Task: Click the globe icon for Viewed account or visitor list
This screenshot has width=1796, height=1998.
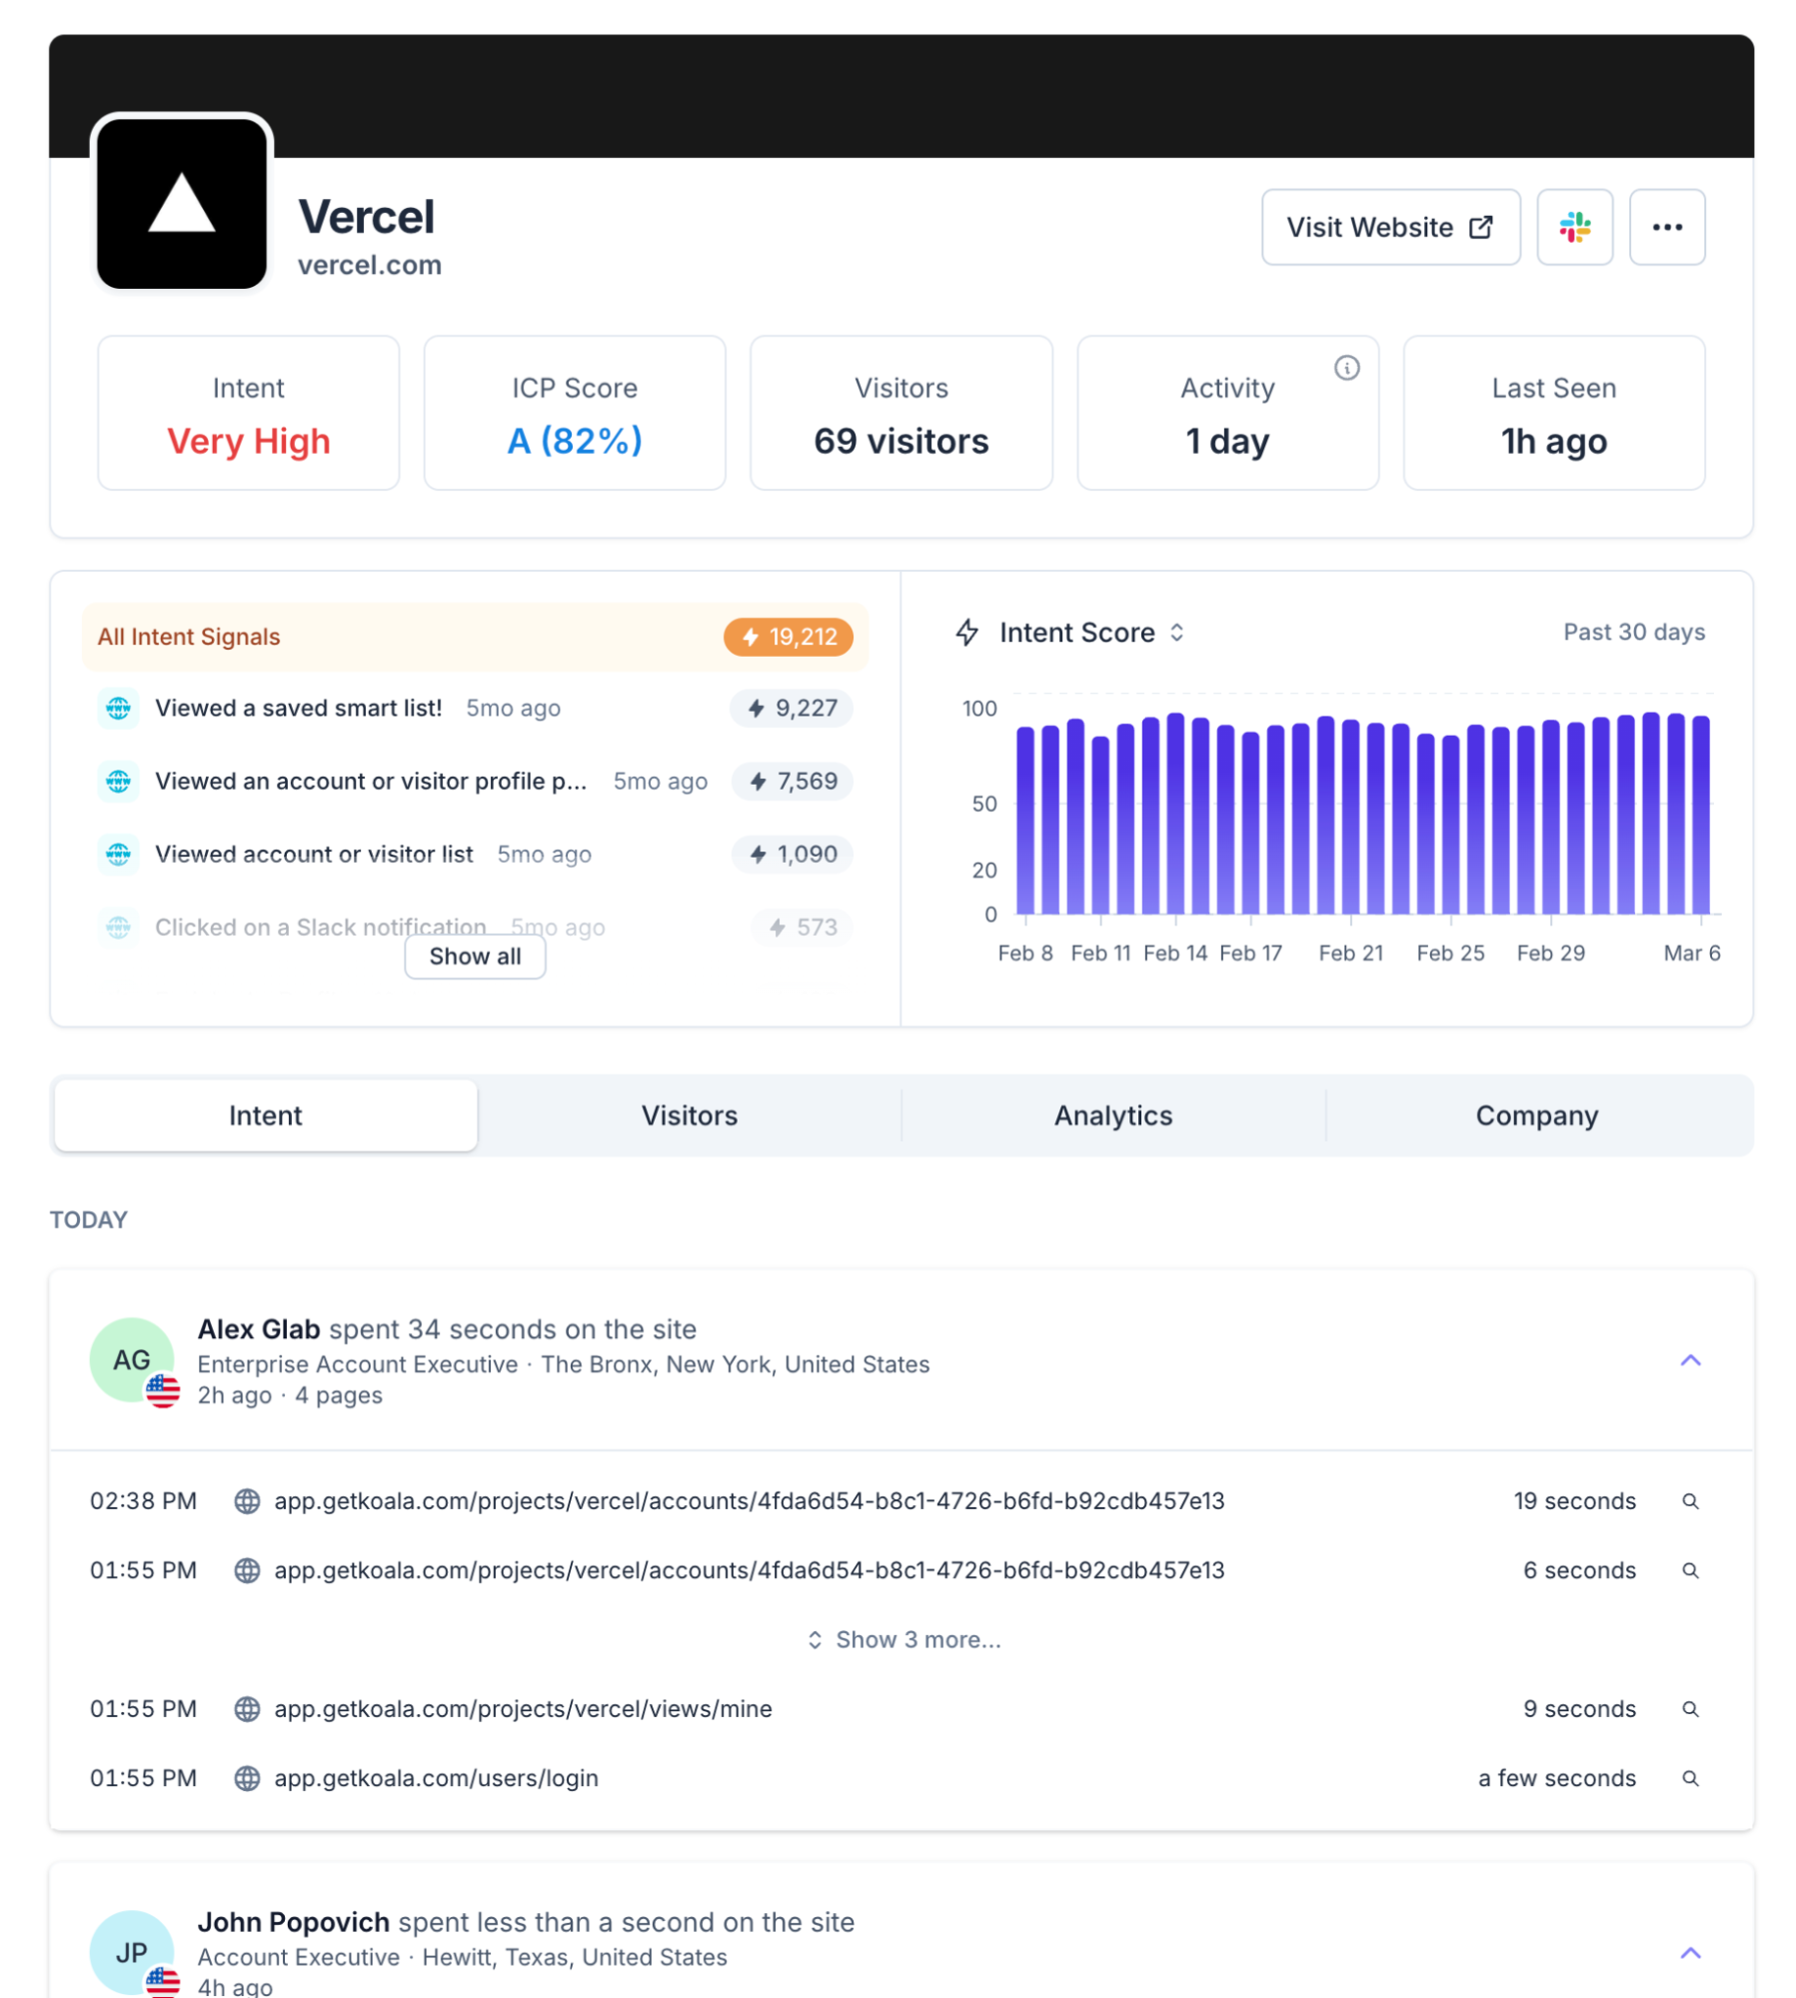Action: 118,854
